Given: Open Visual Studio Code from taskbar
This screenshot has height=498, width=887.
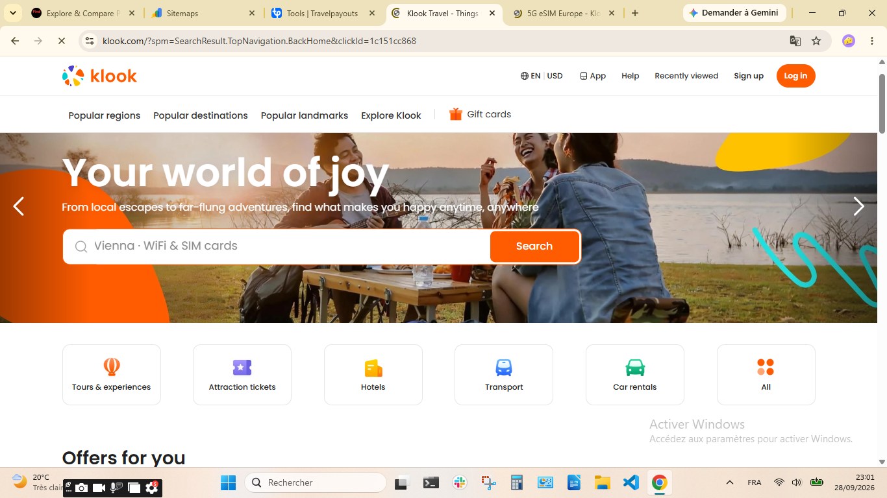Looking at the screenshot, I should (631, 482).
